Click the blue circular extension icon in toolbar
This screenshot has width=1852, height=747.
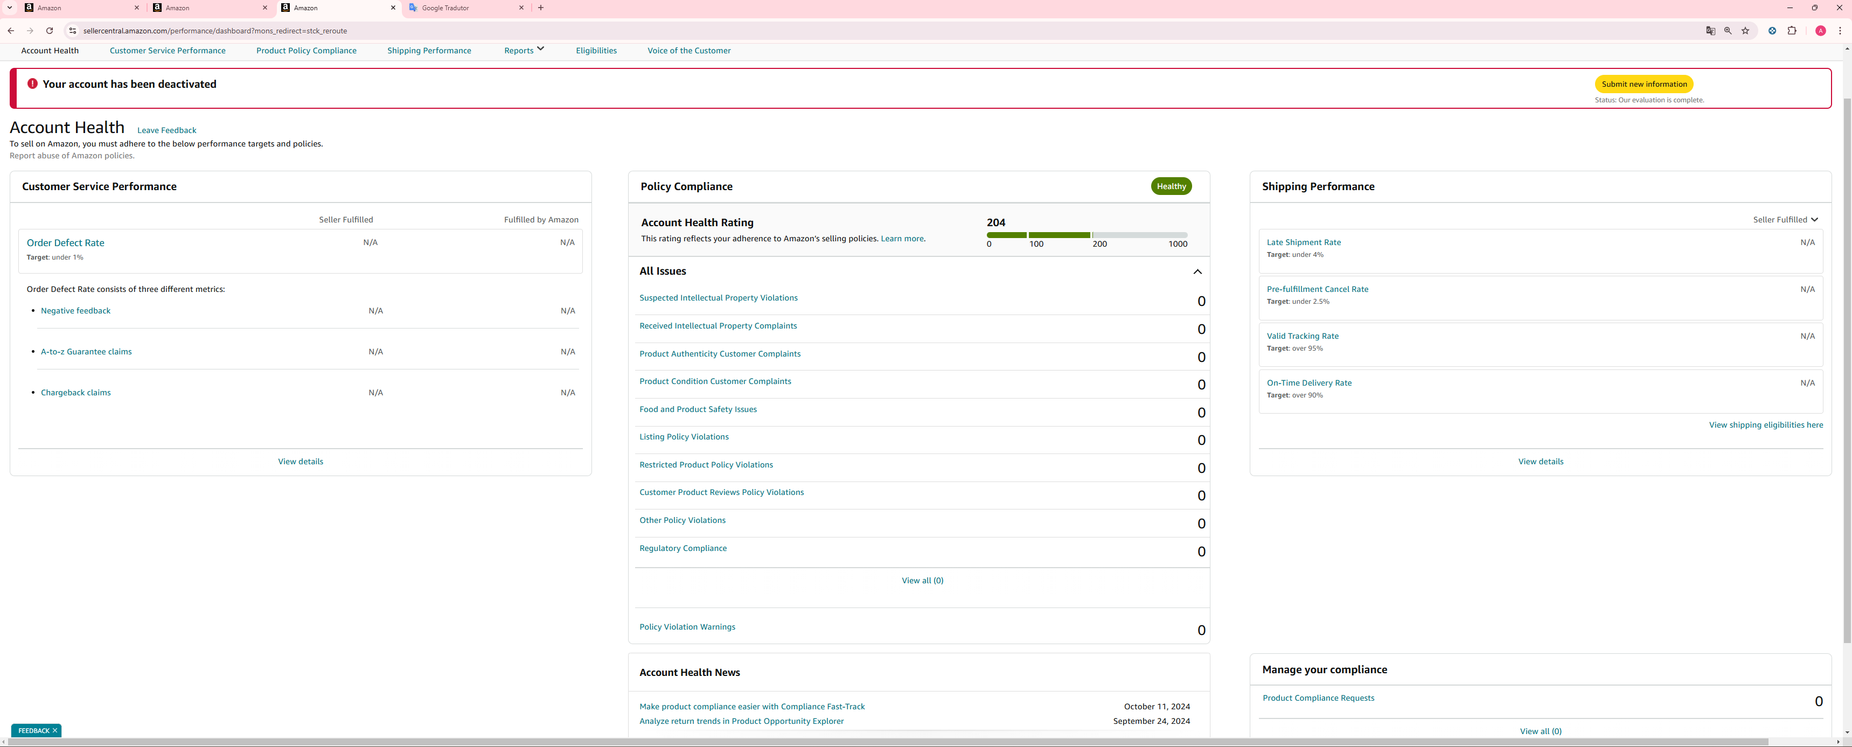point(1772,31)
